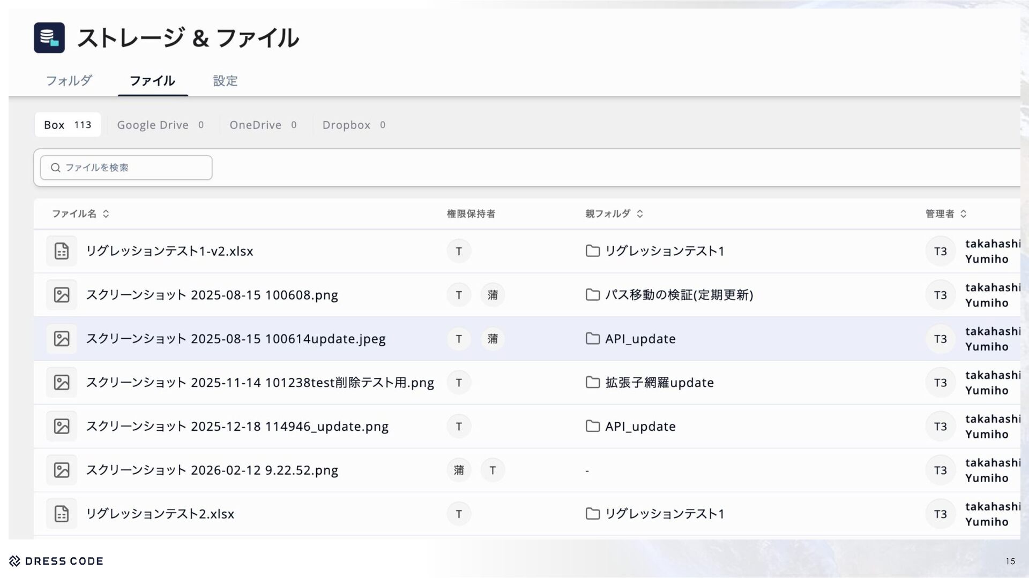The height and width of the screenshot is (578, 1029).
Task: Click folder icon next to パス移動の検証(定期更新)
Action: pos(592,295)
